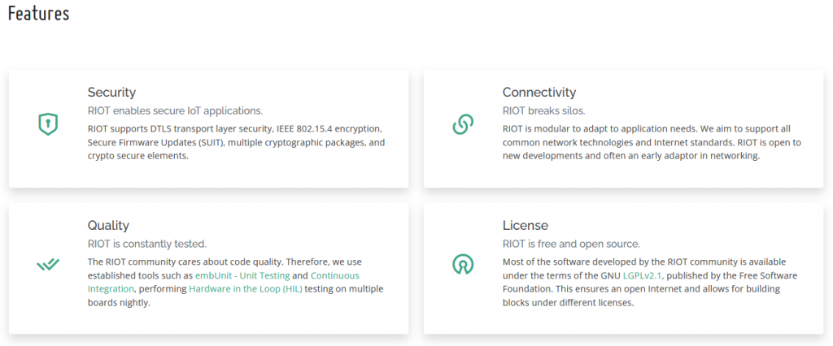Click the Features page heading
833x346 pixels.
click(39, 13)
